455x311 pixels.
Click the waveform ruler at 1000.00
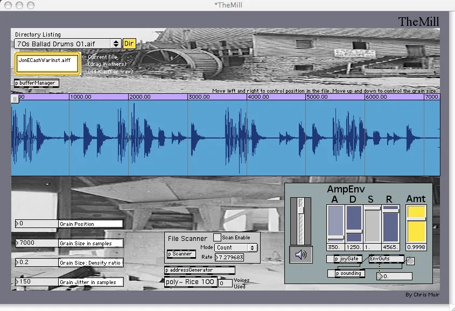click(x=81, y=96)
